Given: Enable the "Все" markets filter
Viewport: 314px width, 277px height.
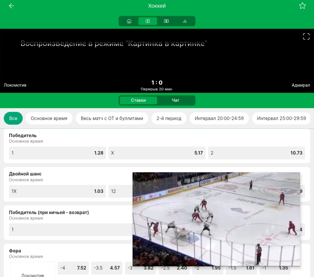Looking at the screenshot, I should (13, 118).
